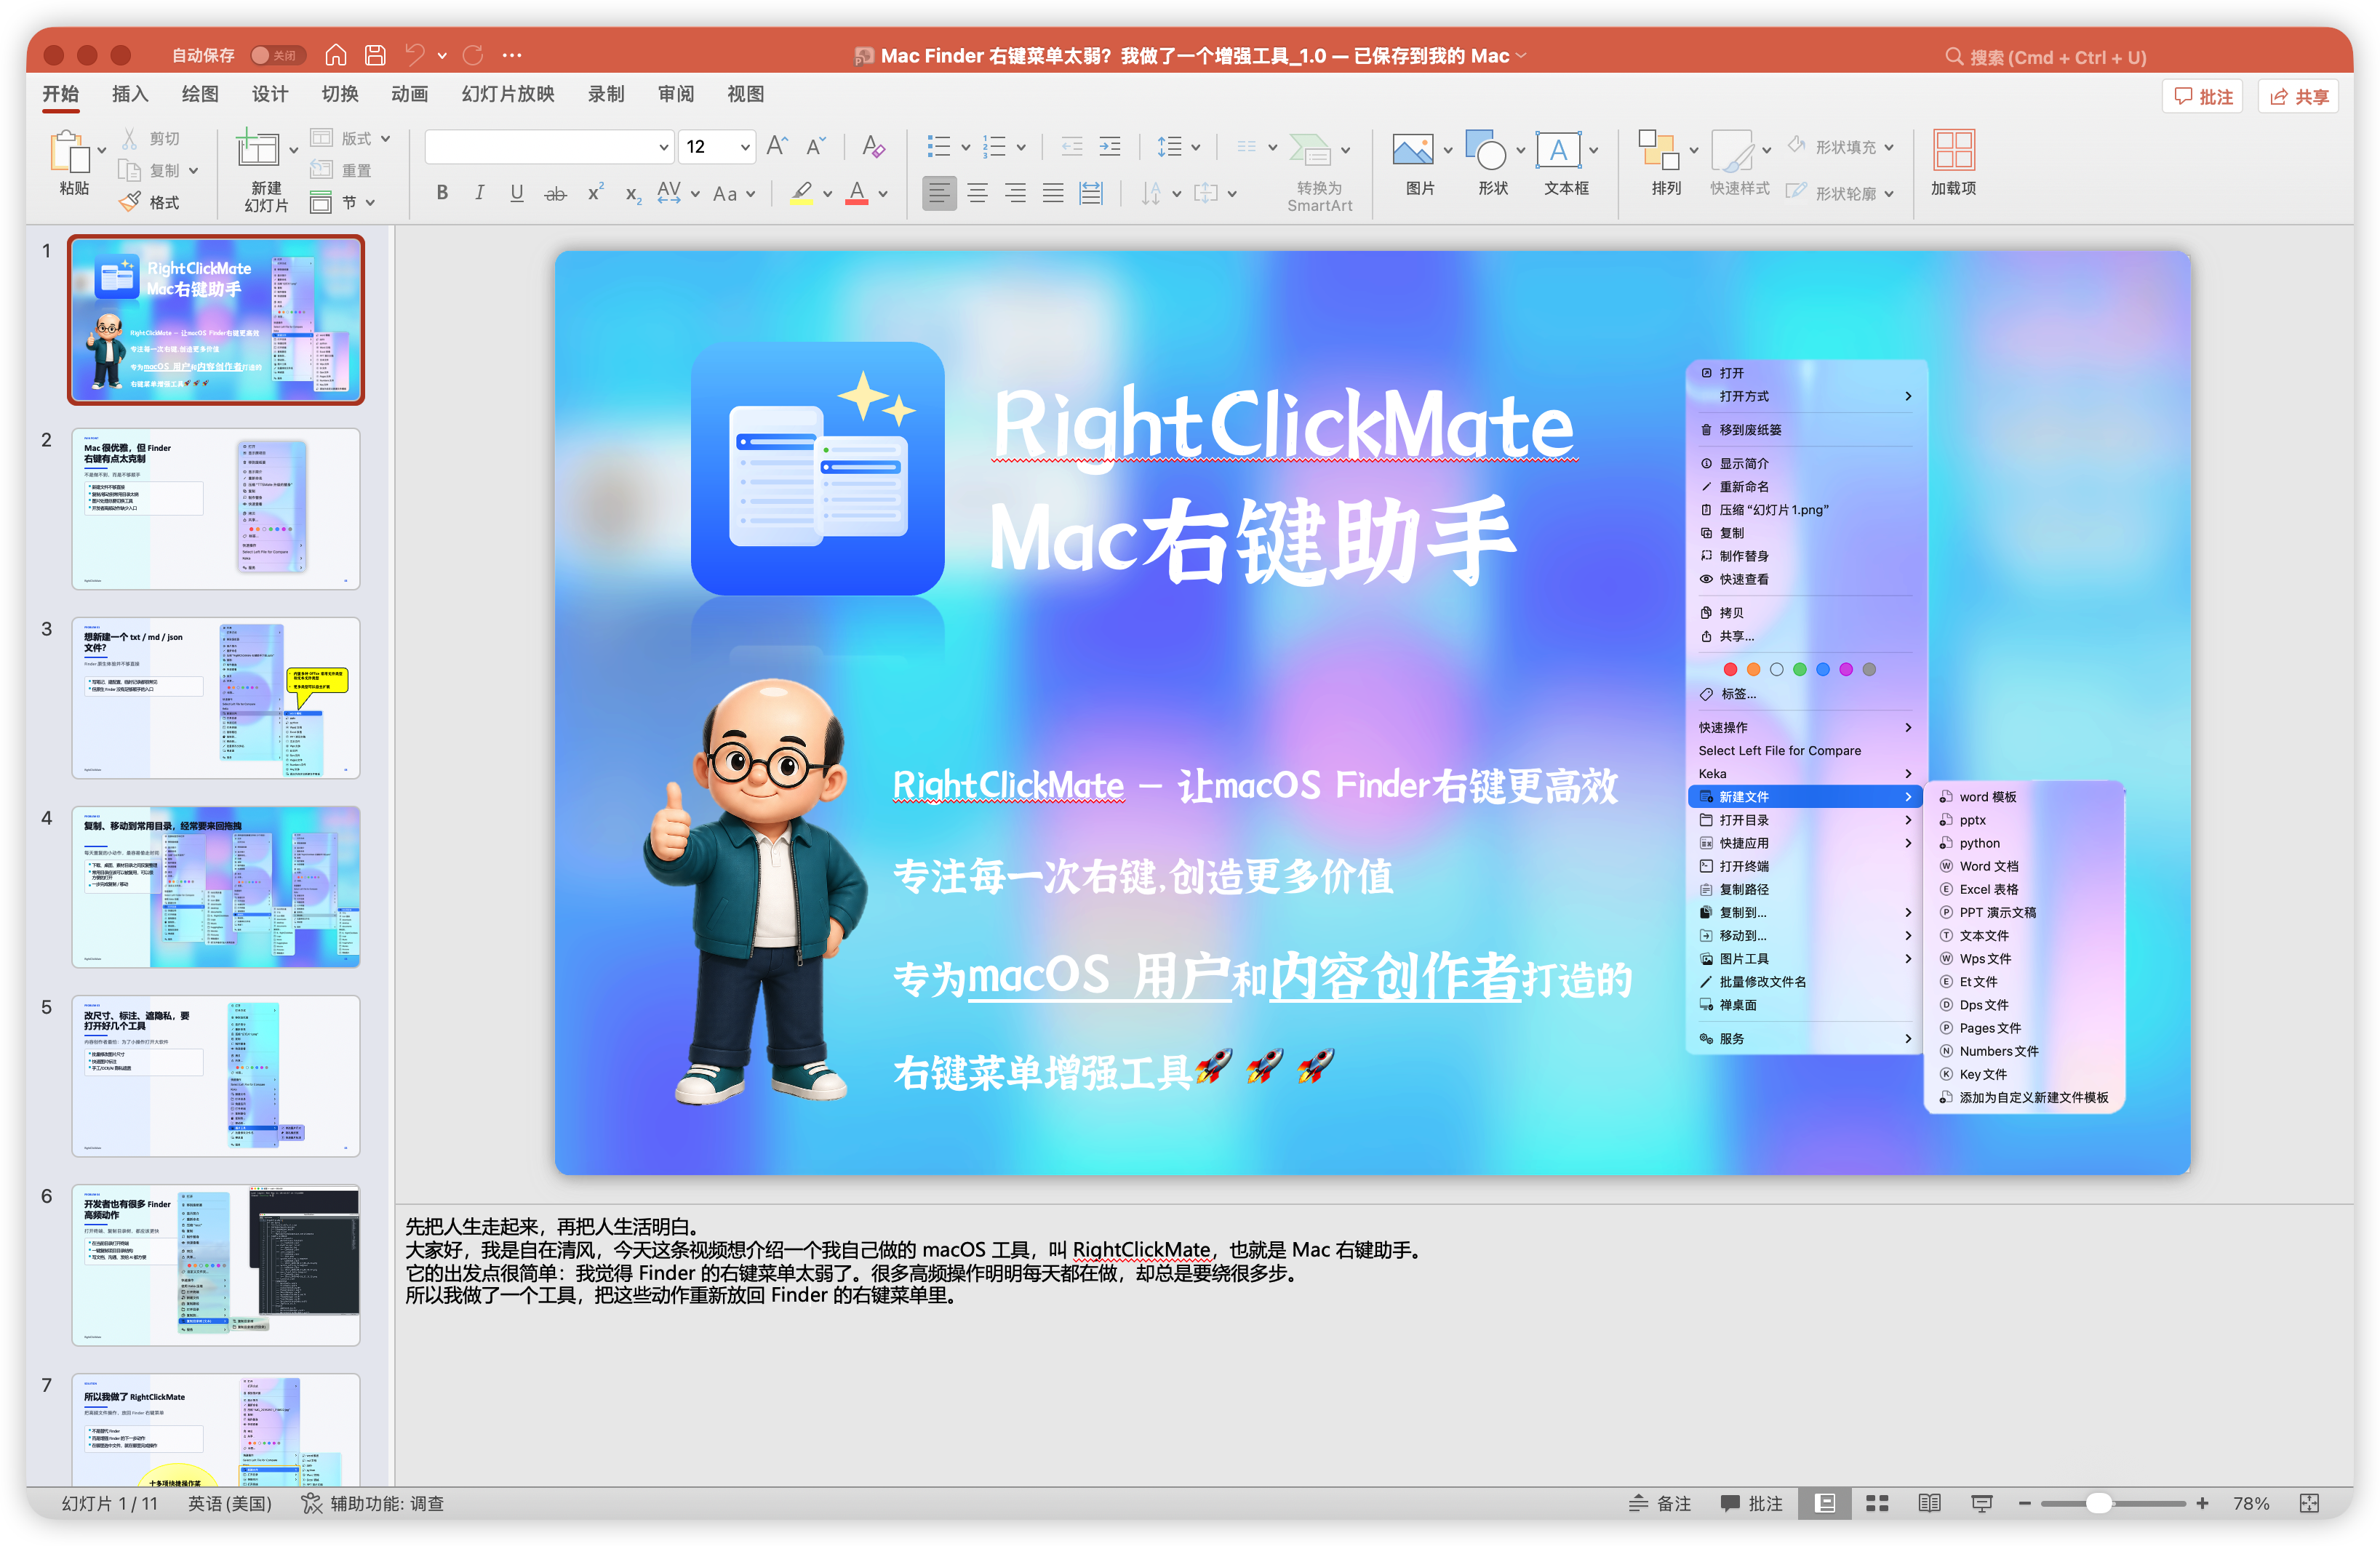2380x1546 pixels.
Task: Select Normal view button in status bar
Action: (1825, 1503)
